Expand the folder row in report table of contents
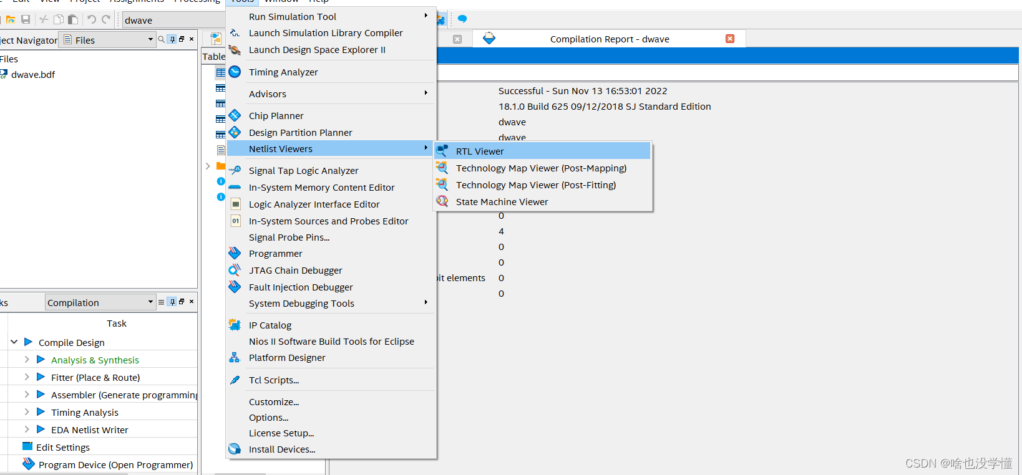Viewport: 1022px width, 475px height. click(x=208, y=166)
